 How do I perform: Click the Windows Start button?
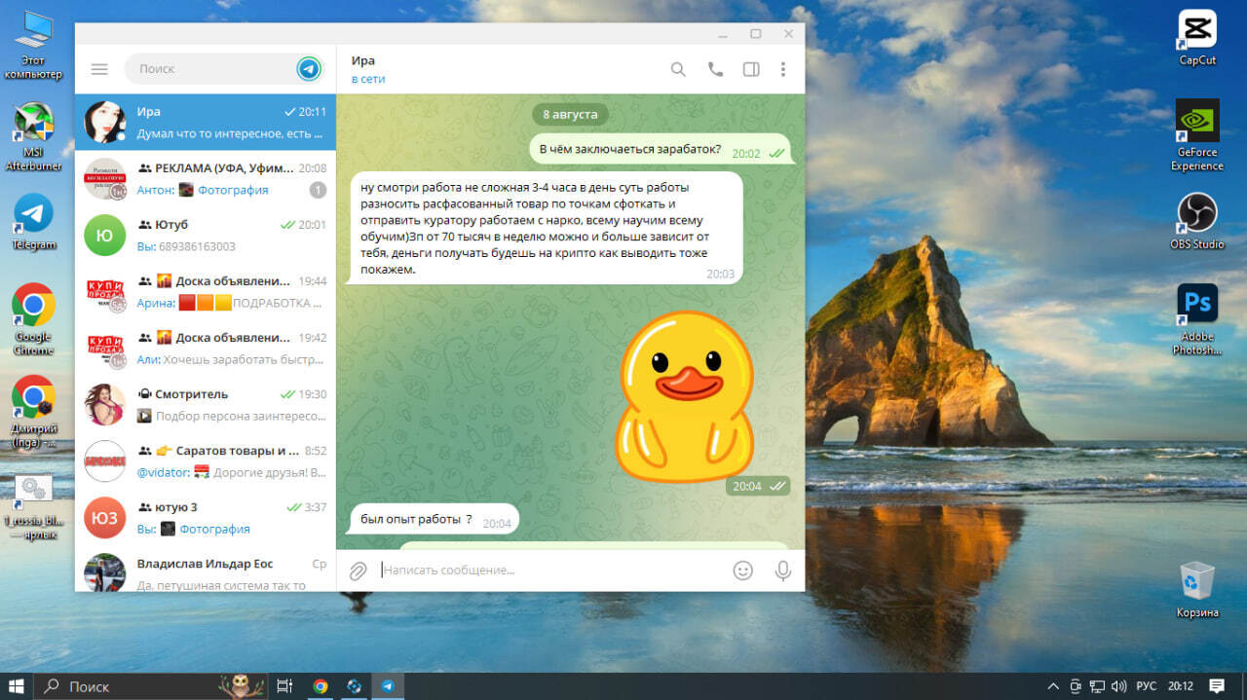(x=17, y=686)
